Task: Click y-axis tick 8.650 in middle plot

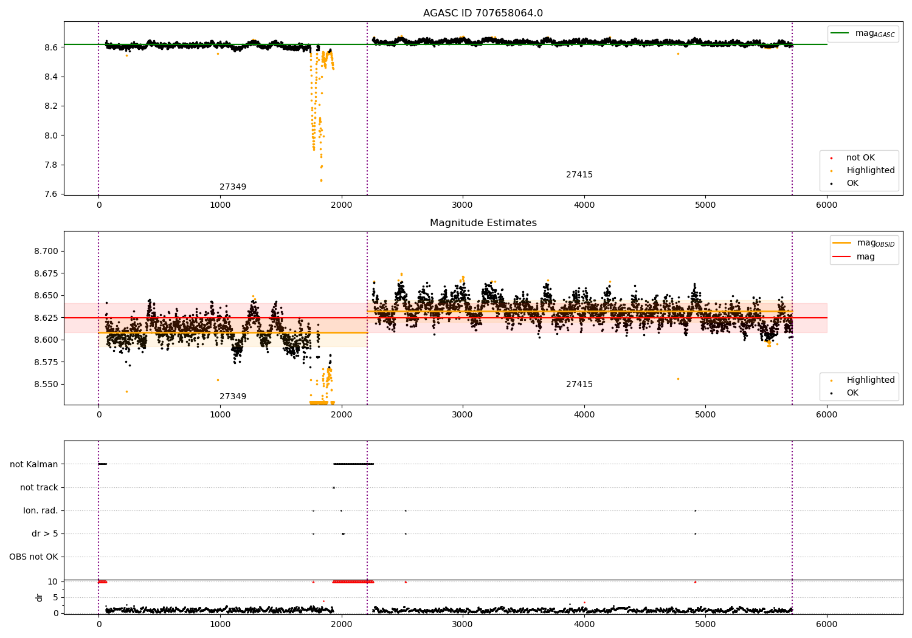Action: click(x=46, y=296)
